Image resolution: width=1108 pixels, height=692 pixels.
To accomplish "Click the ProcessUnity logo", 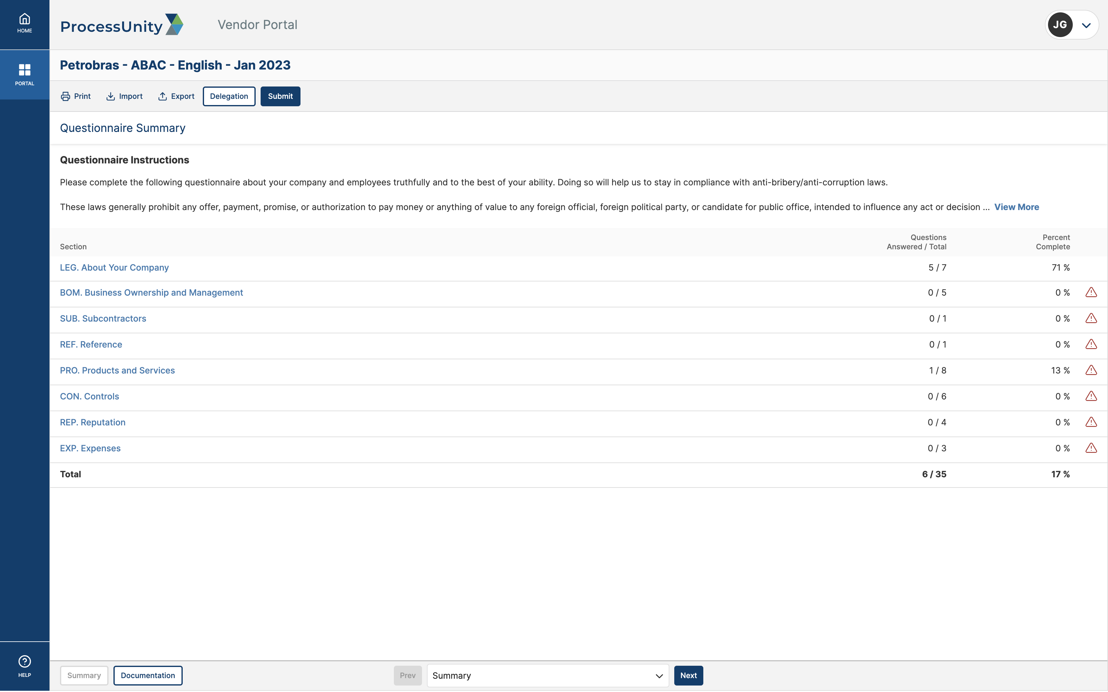I will (122, 25).
